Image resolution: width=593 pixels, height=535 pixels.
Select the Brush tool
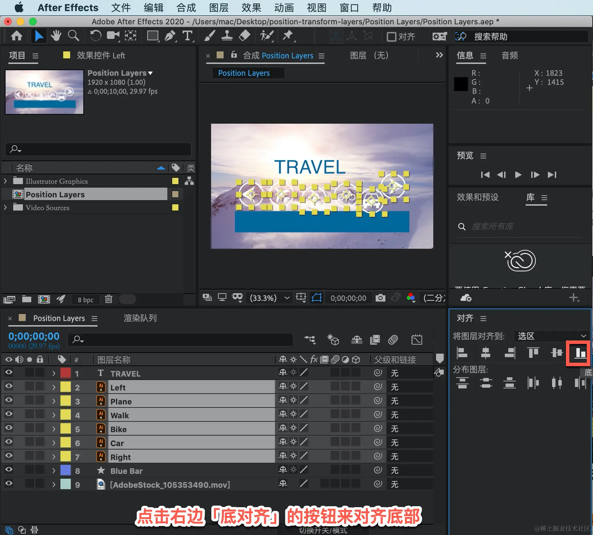point(210,36)
